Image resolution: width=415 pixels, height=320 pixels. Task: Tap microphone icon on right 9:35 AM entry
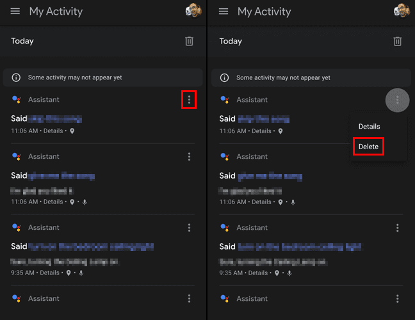pos(289,273)
